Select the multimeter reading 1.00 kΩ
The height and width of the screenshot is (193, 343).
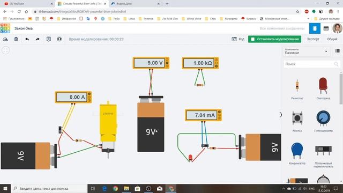pos(200,63)
